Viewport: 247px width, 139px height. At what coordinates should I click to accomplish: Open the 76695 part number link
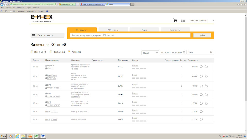[x=50, y=68]
